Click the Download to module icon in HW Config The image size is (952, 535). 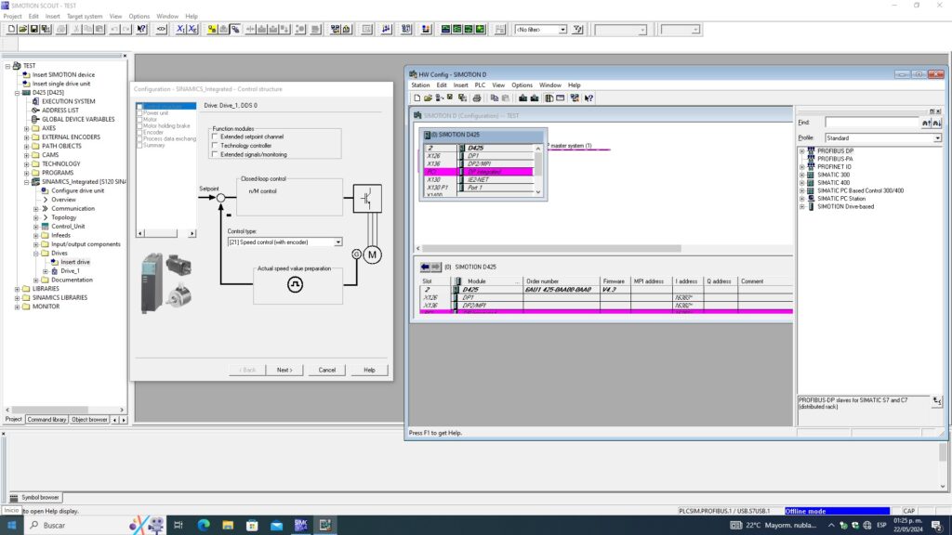click(x=522, y=98)
